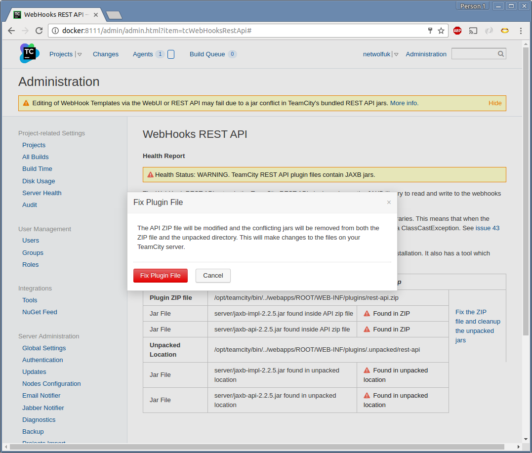Screen dimensions: 532x453
Task: Open the More info link in banner
Action: pos(404,103)
